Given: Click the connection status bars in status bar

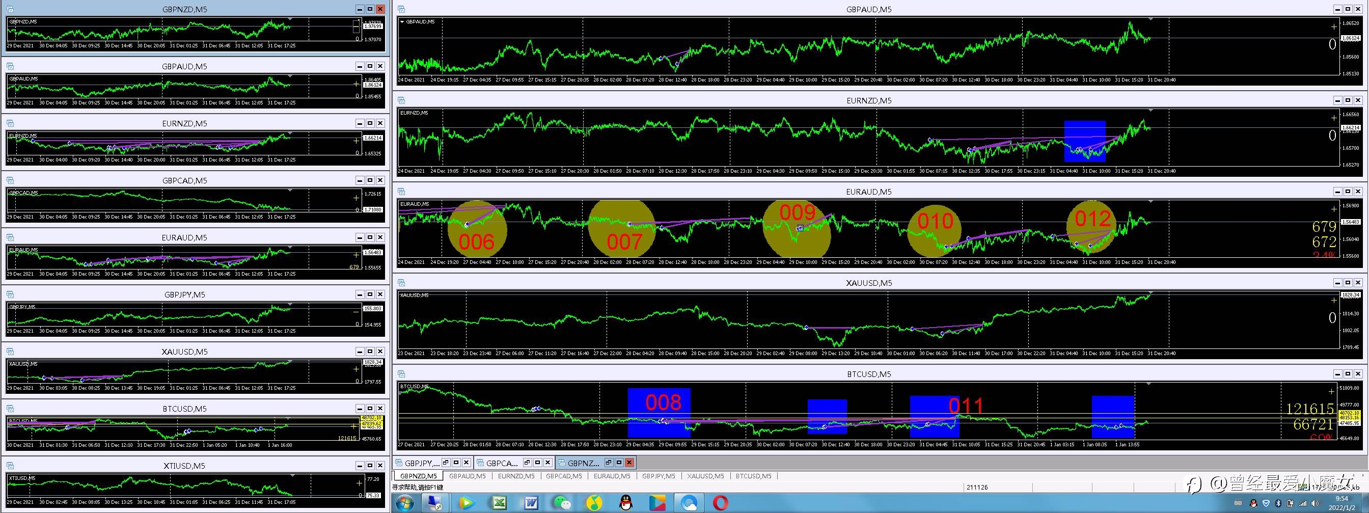Looking at the screenshot, I should tap(1304, 488).
